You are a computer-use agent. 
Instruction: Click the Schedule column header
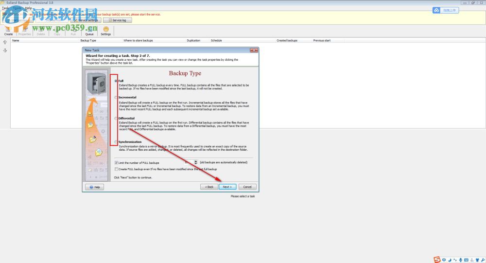(x=216, y=40)
